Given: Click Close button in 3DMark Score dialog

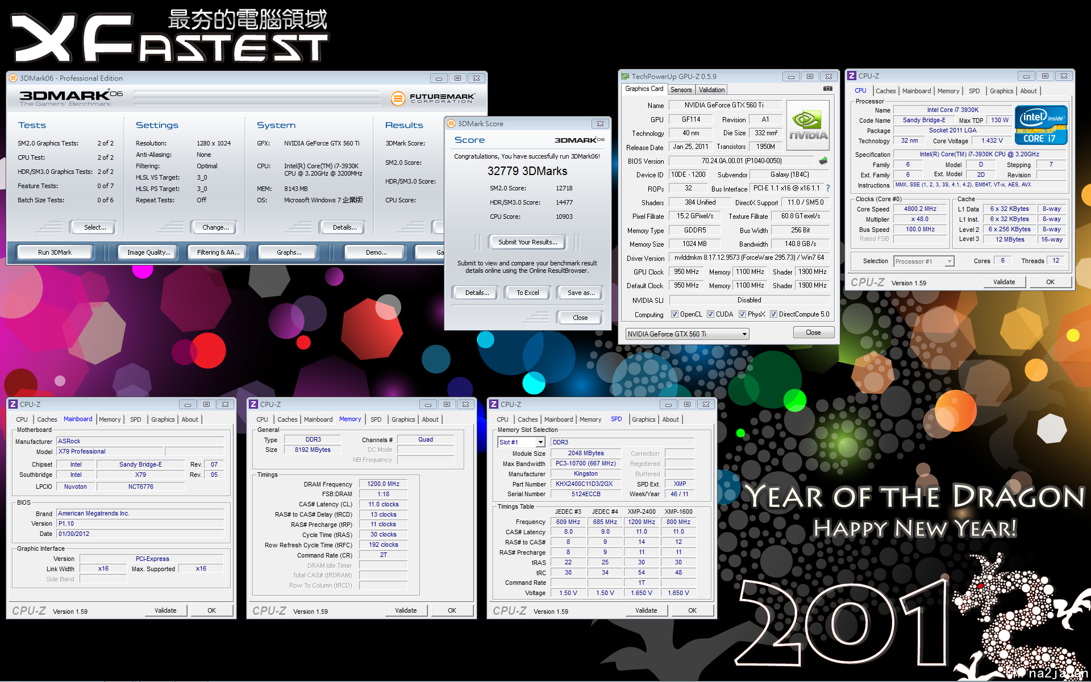Looking at the screenshot, I should point(580,318).
